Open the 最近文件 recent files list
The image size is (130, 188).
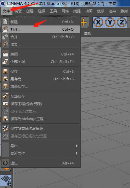point(41,153)
